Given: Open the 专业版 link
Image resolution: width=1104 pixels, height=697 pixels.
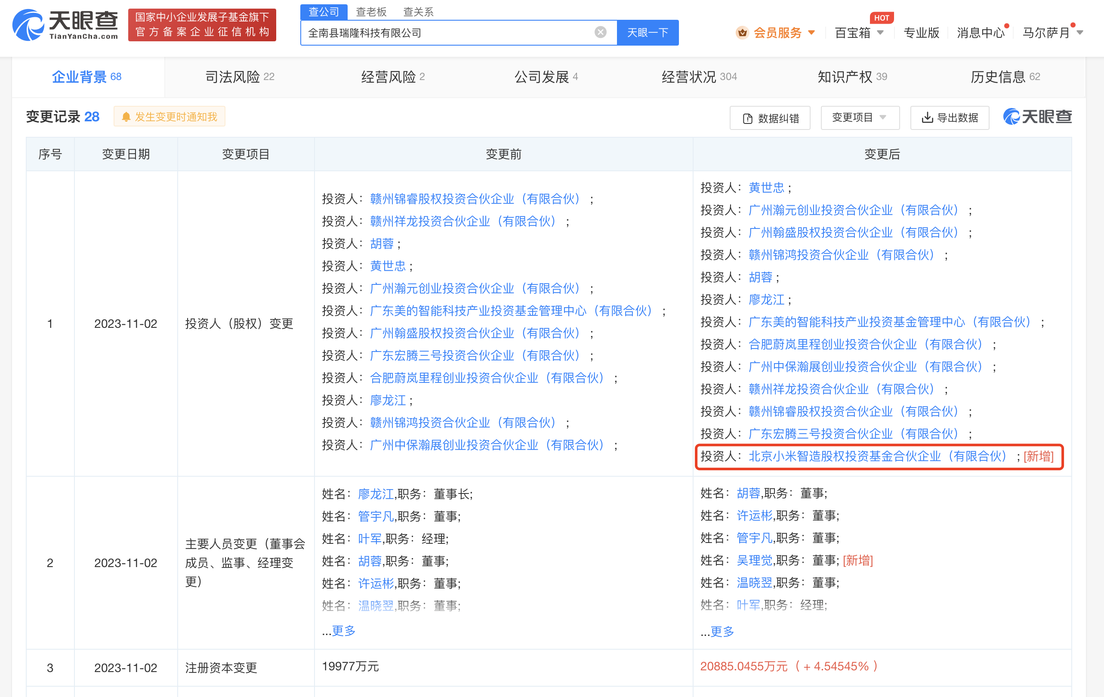Looking at the screenshot, I should [x=921, y=33].
